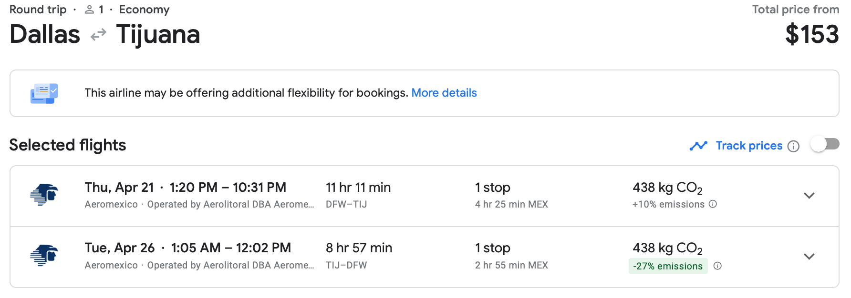Expand the Tue, Apr 26 flight details

(x=809, y=257)
